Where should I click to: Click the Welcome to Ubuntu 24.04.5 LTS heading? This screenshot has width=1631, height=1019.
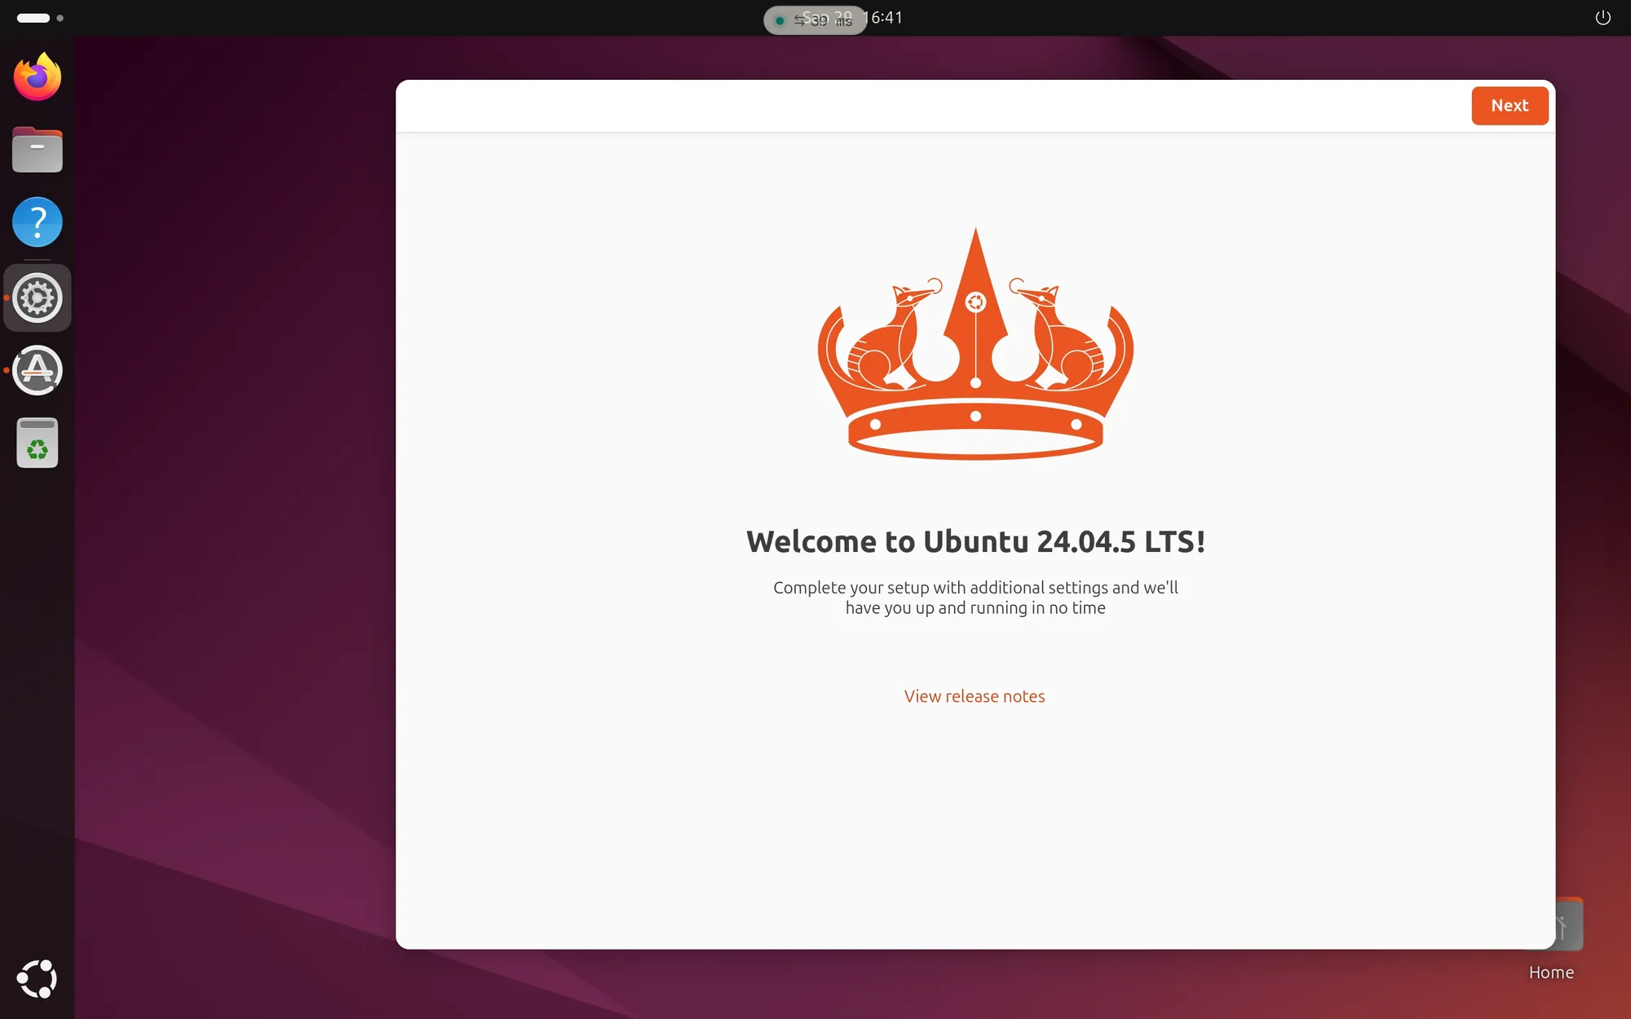click(975, 541)
